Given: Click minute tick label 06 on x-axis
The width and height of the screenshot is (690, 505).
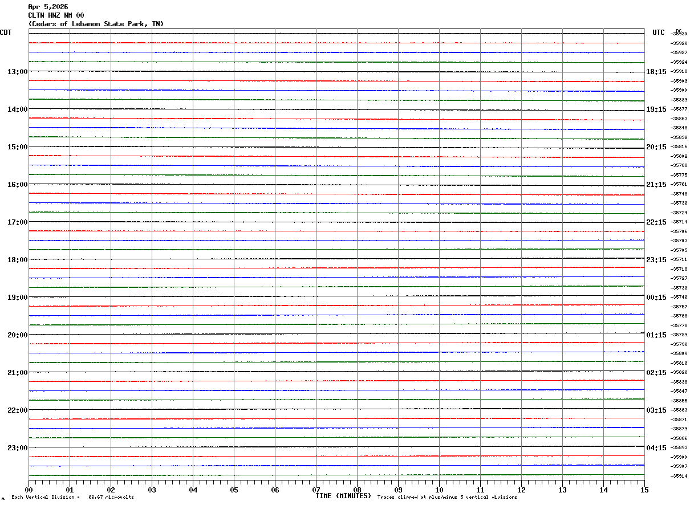Looking at the screenshot, I should click(x=275, y=490).
